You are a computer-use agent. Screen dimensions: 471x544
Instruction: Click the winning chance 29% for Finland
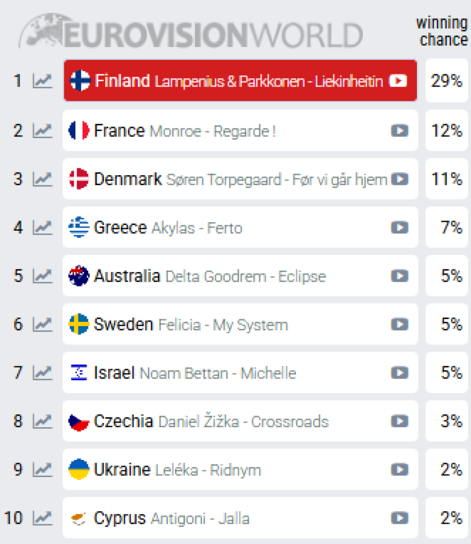pyautogui.click(x=446, y=81)
